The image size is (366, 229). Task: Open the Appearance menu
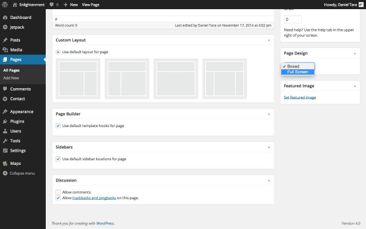[23, 112]
